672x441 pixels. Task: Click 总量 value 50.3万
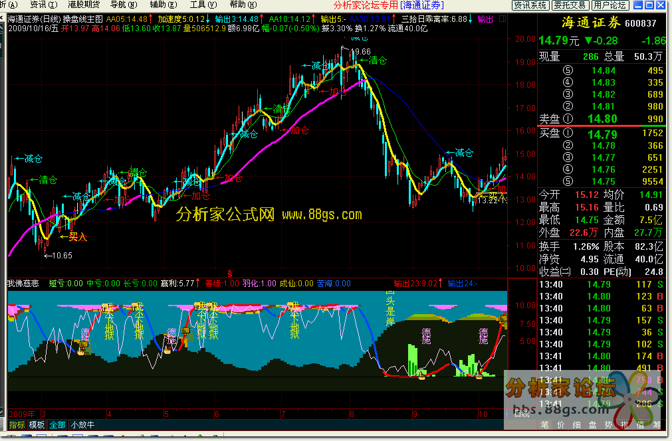pos(647,56)
